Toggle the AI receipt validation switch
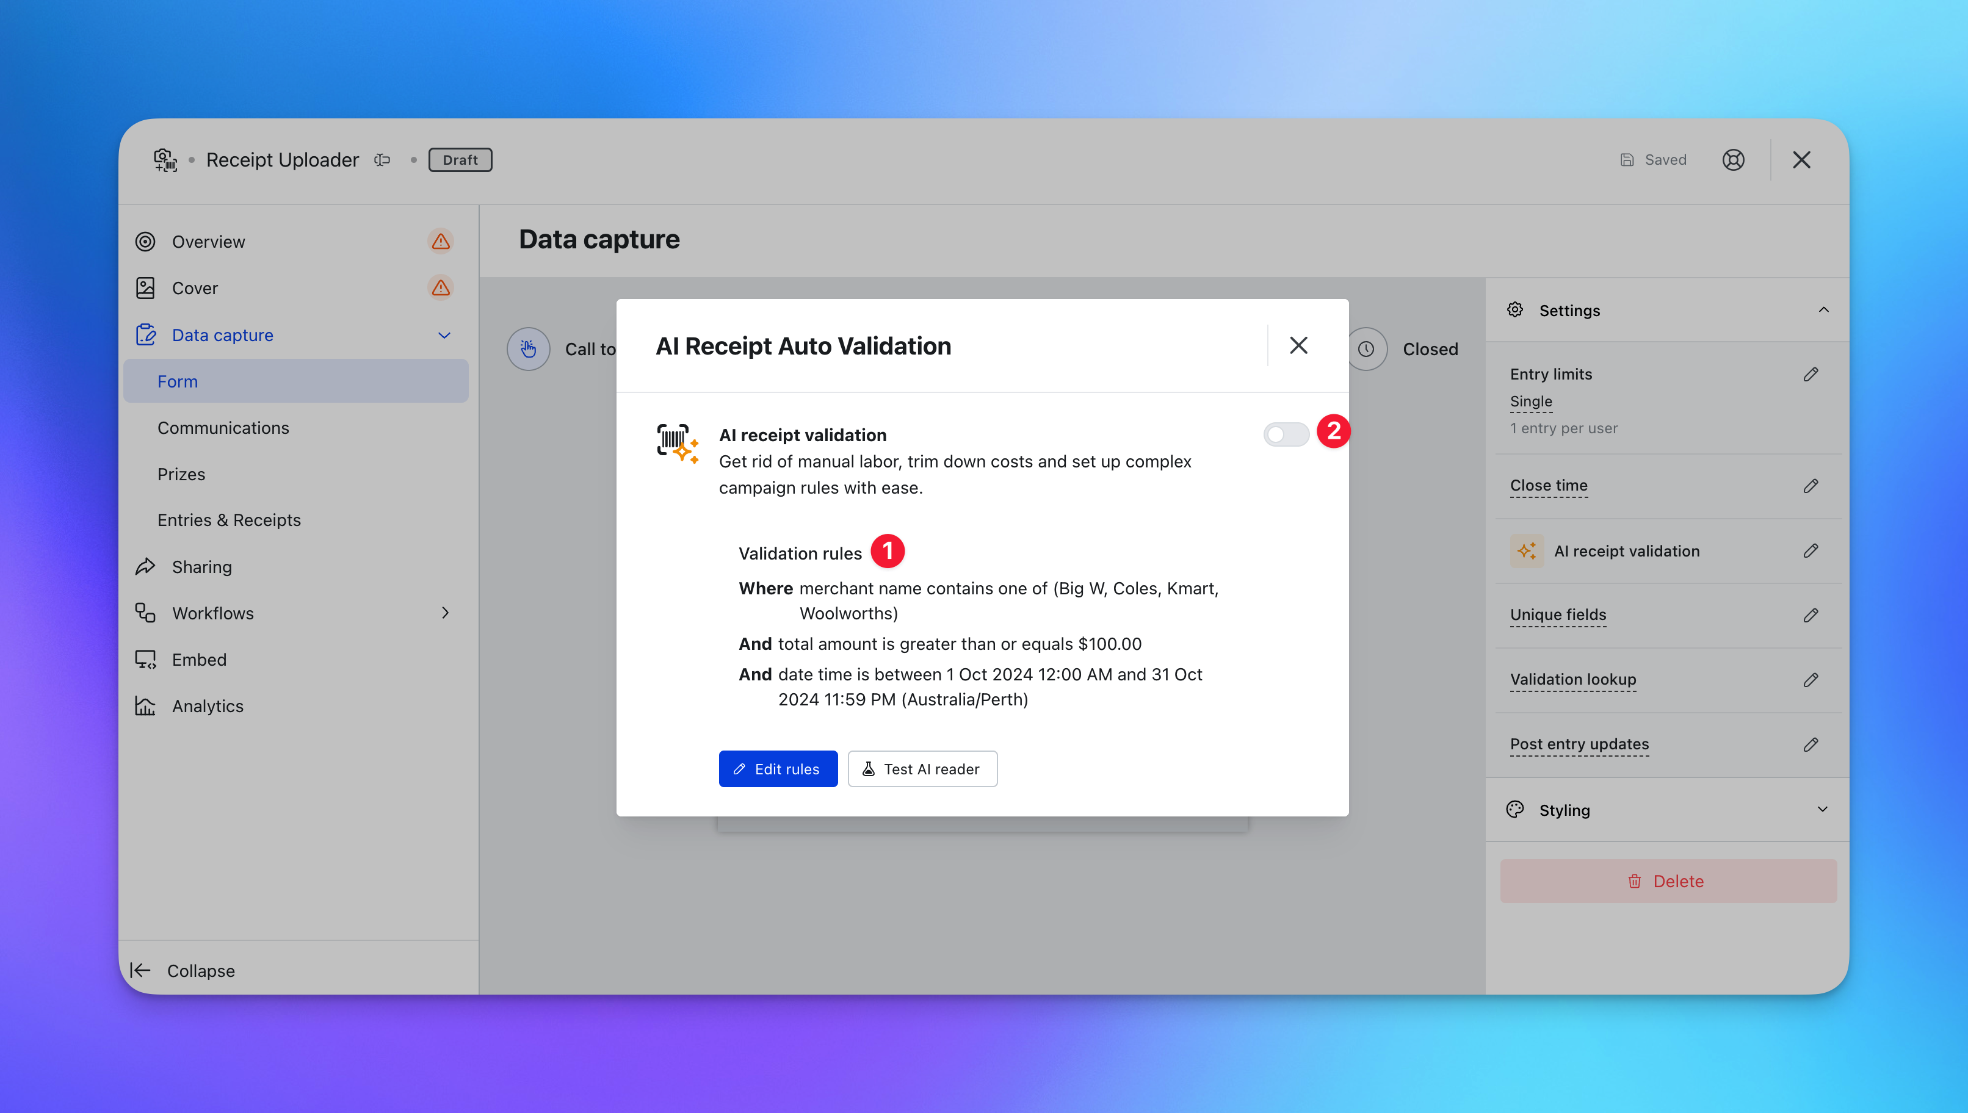Image resolution: width=1968 pixels, height=1113 pixels. (1286, 434)
